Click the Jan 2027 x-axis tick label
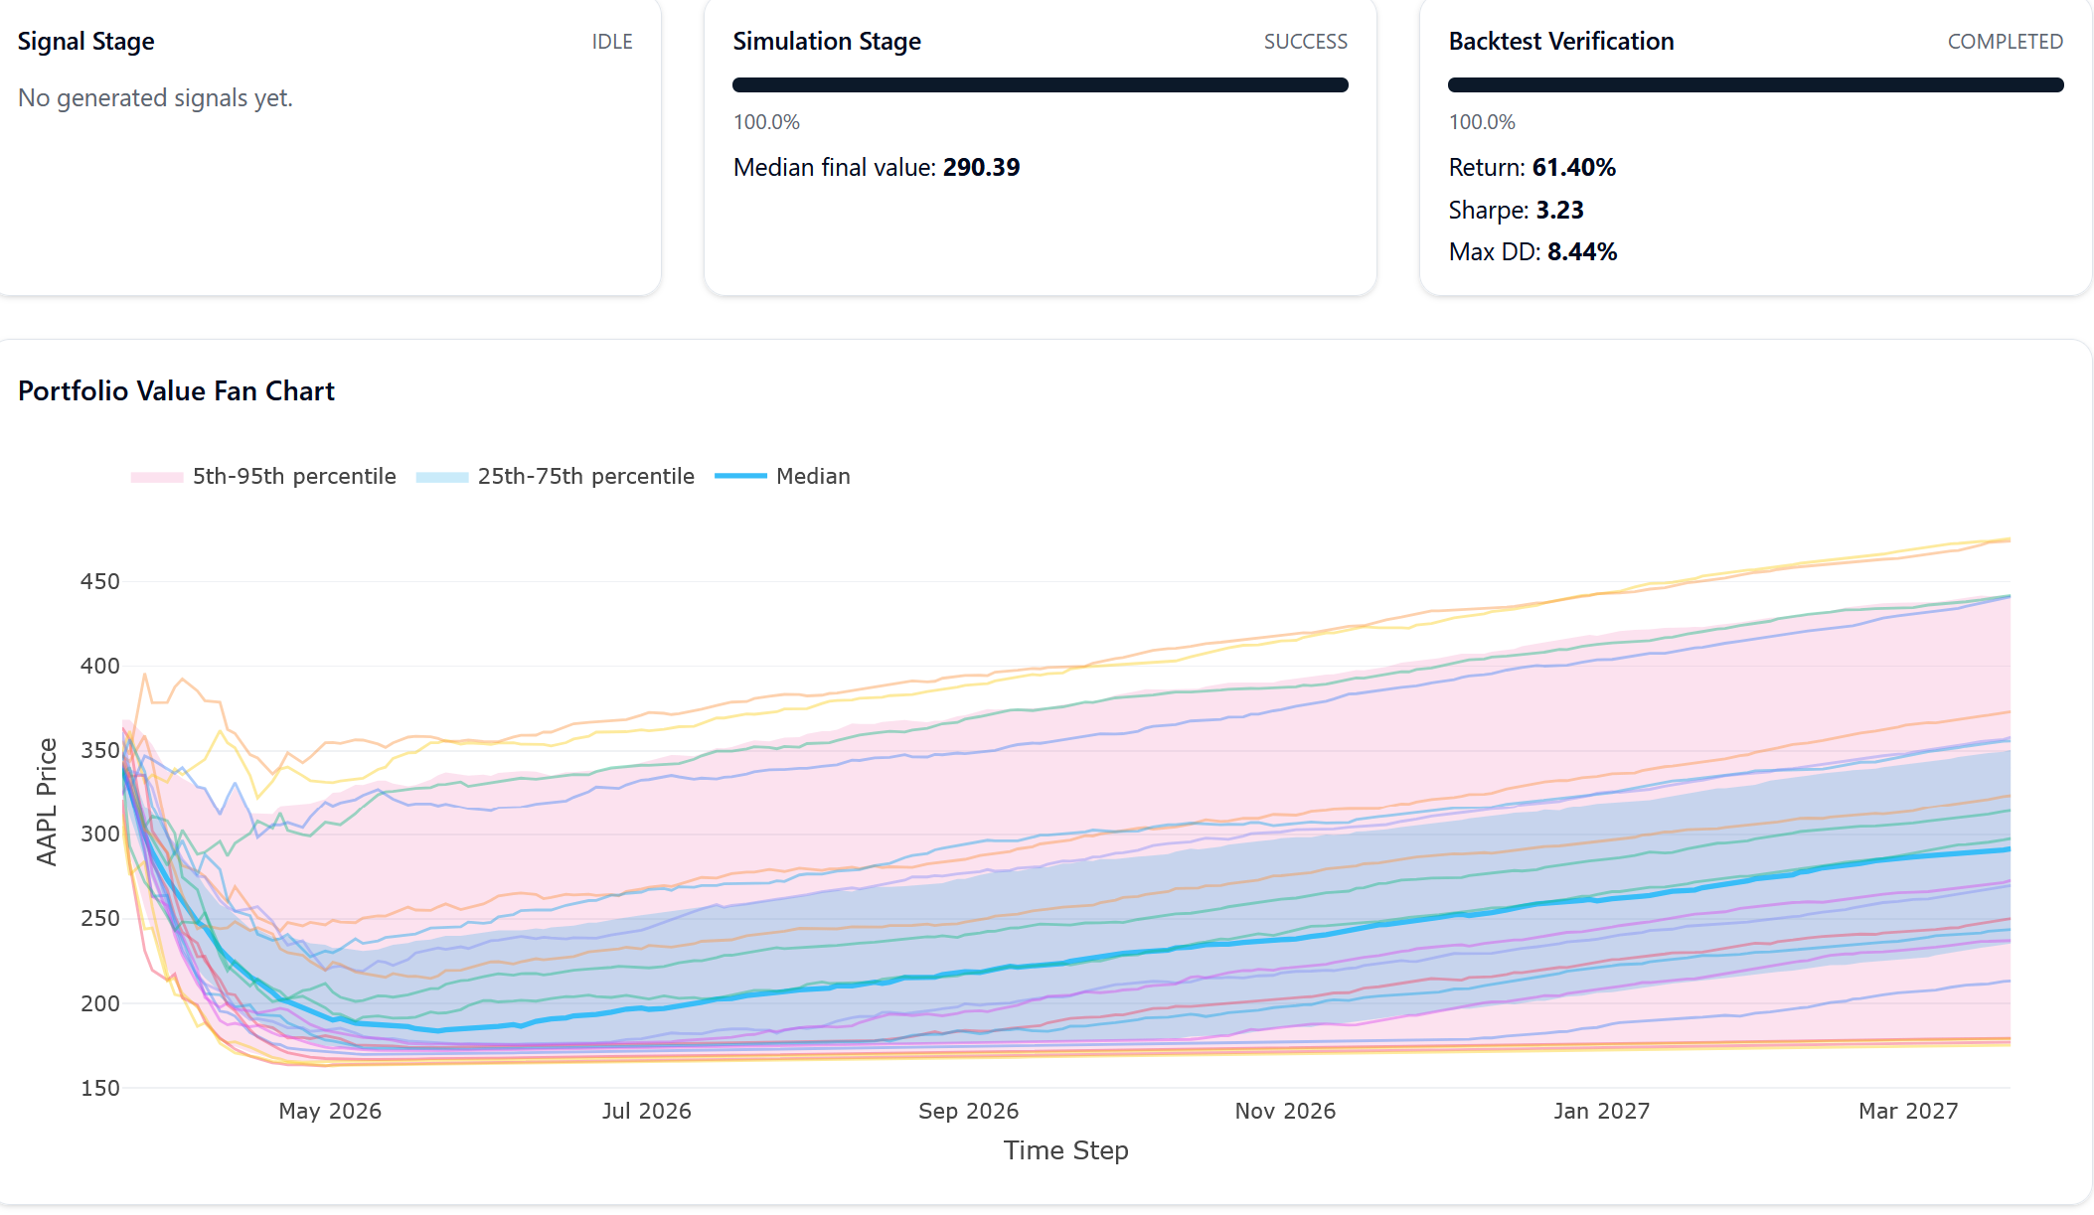 [x=1601, y=1111]
